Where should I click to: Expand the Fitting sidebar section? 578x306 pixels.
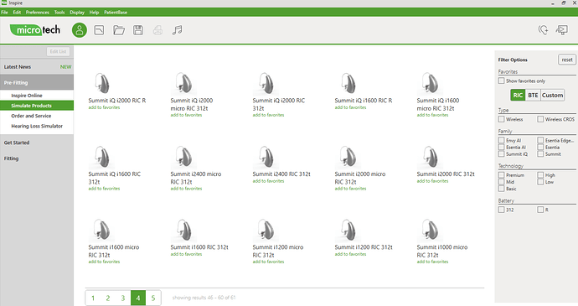[x=37, y=158]
